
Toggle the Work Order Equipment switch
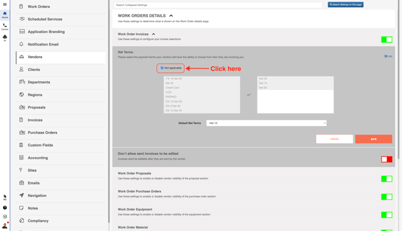coord(386,215)
